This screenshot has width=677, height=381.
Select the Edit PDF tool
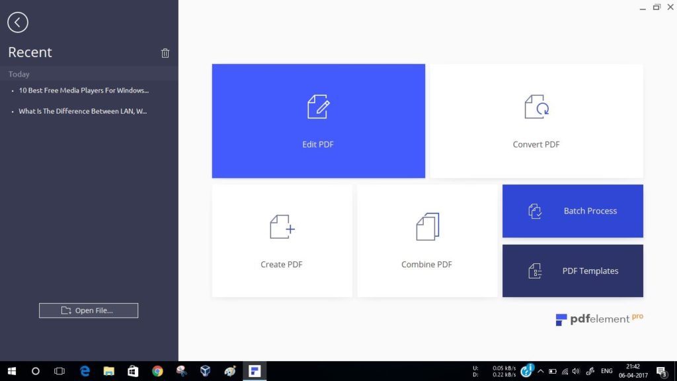pyautogui.click(x=318, y=120)
